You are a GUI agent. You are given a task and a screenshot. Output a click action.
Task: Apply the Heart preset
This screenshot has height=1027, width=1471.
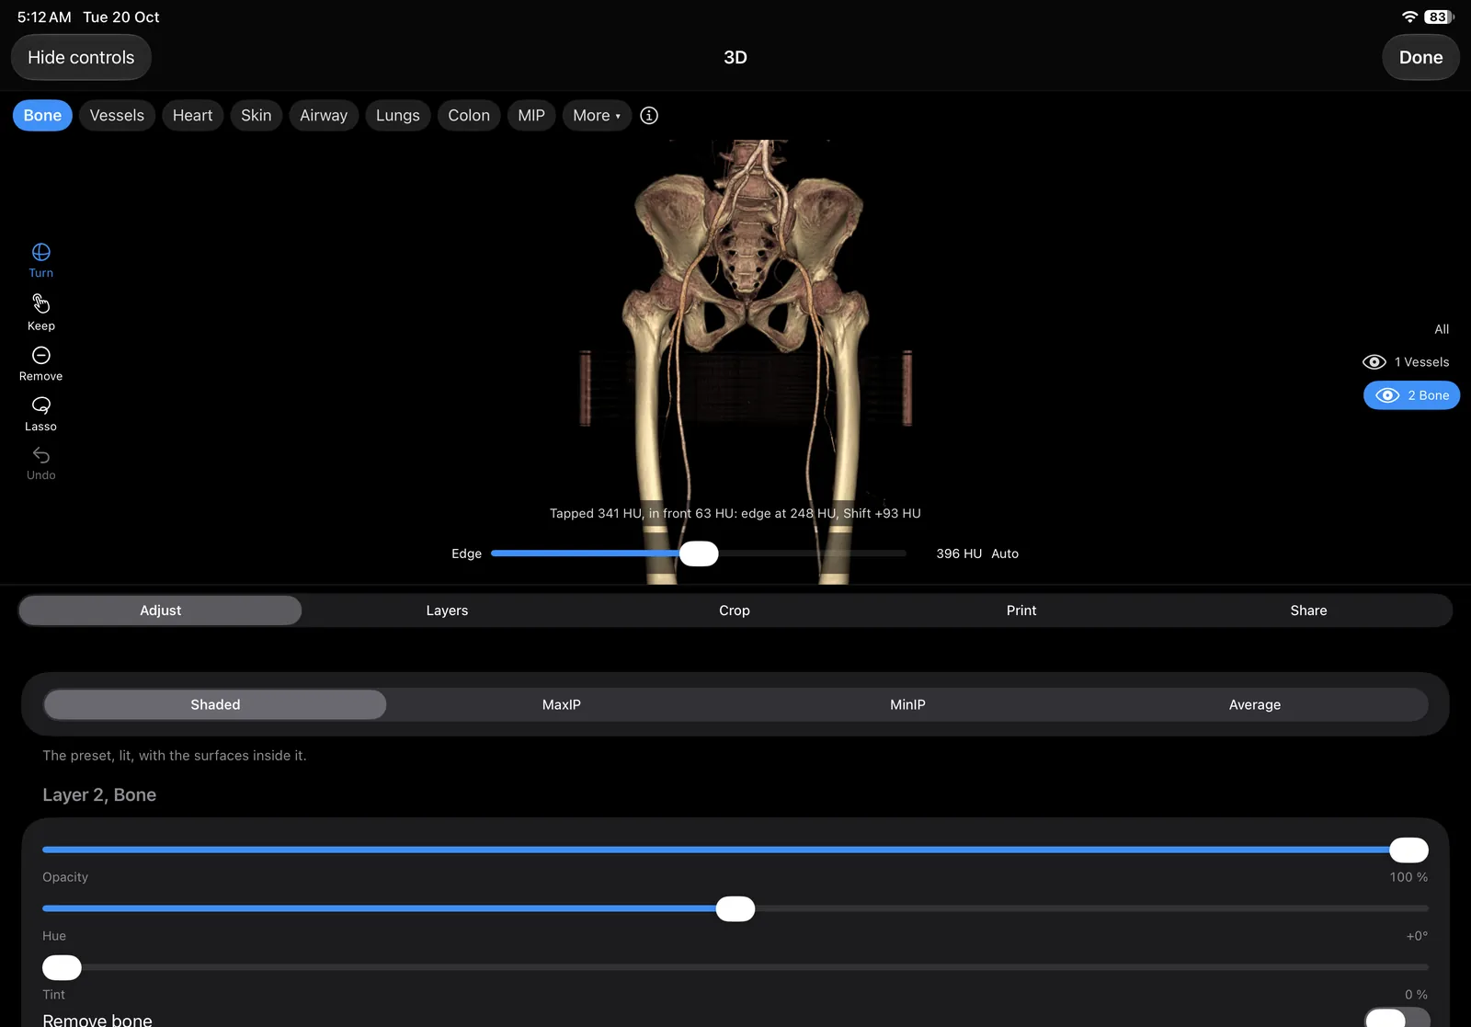click(192, 115)
